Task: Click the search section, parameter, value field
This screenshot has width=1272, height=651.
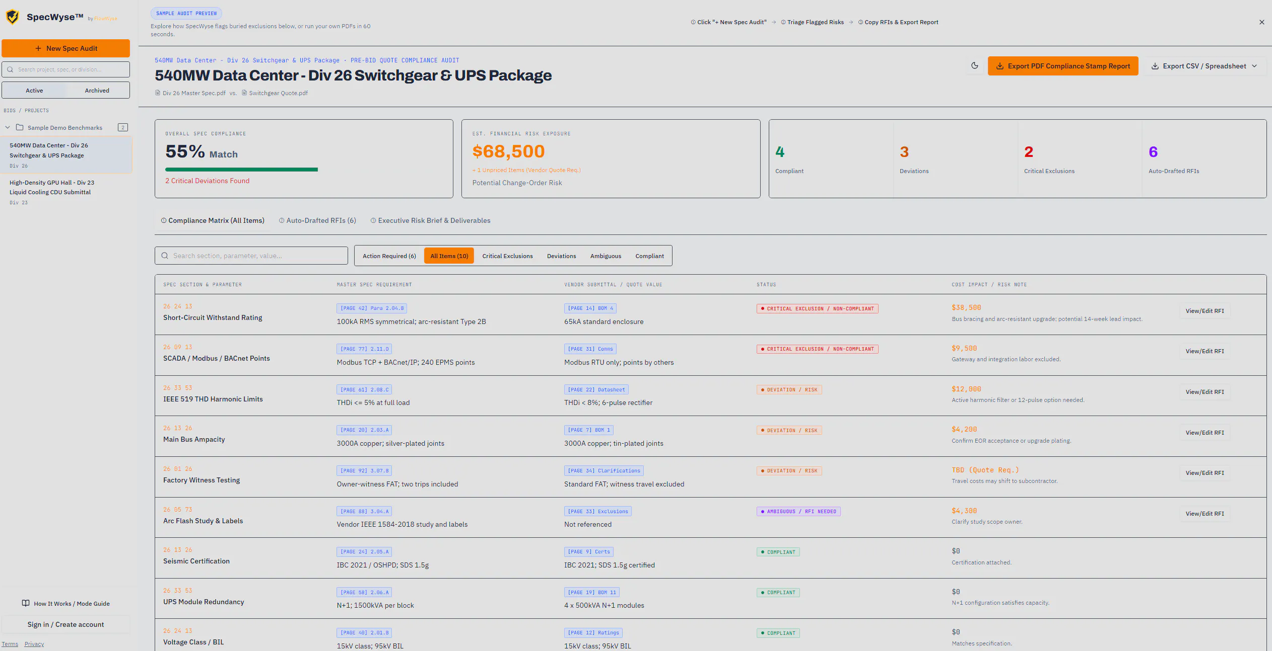Action: [x=251, y=256]
